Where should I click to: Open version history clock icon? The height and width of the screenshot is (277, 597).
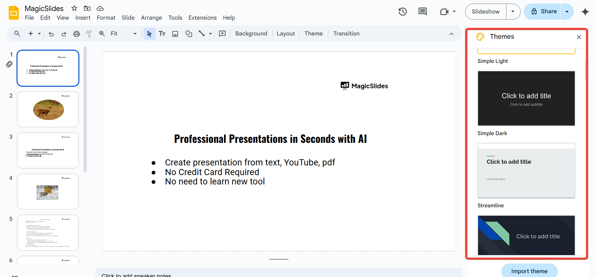coord(403,12)
